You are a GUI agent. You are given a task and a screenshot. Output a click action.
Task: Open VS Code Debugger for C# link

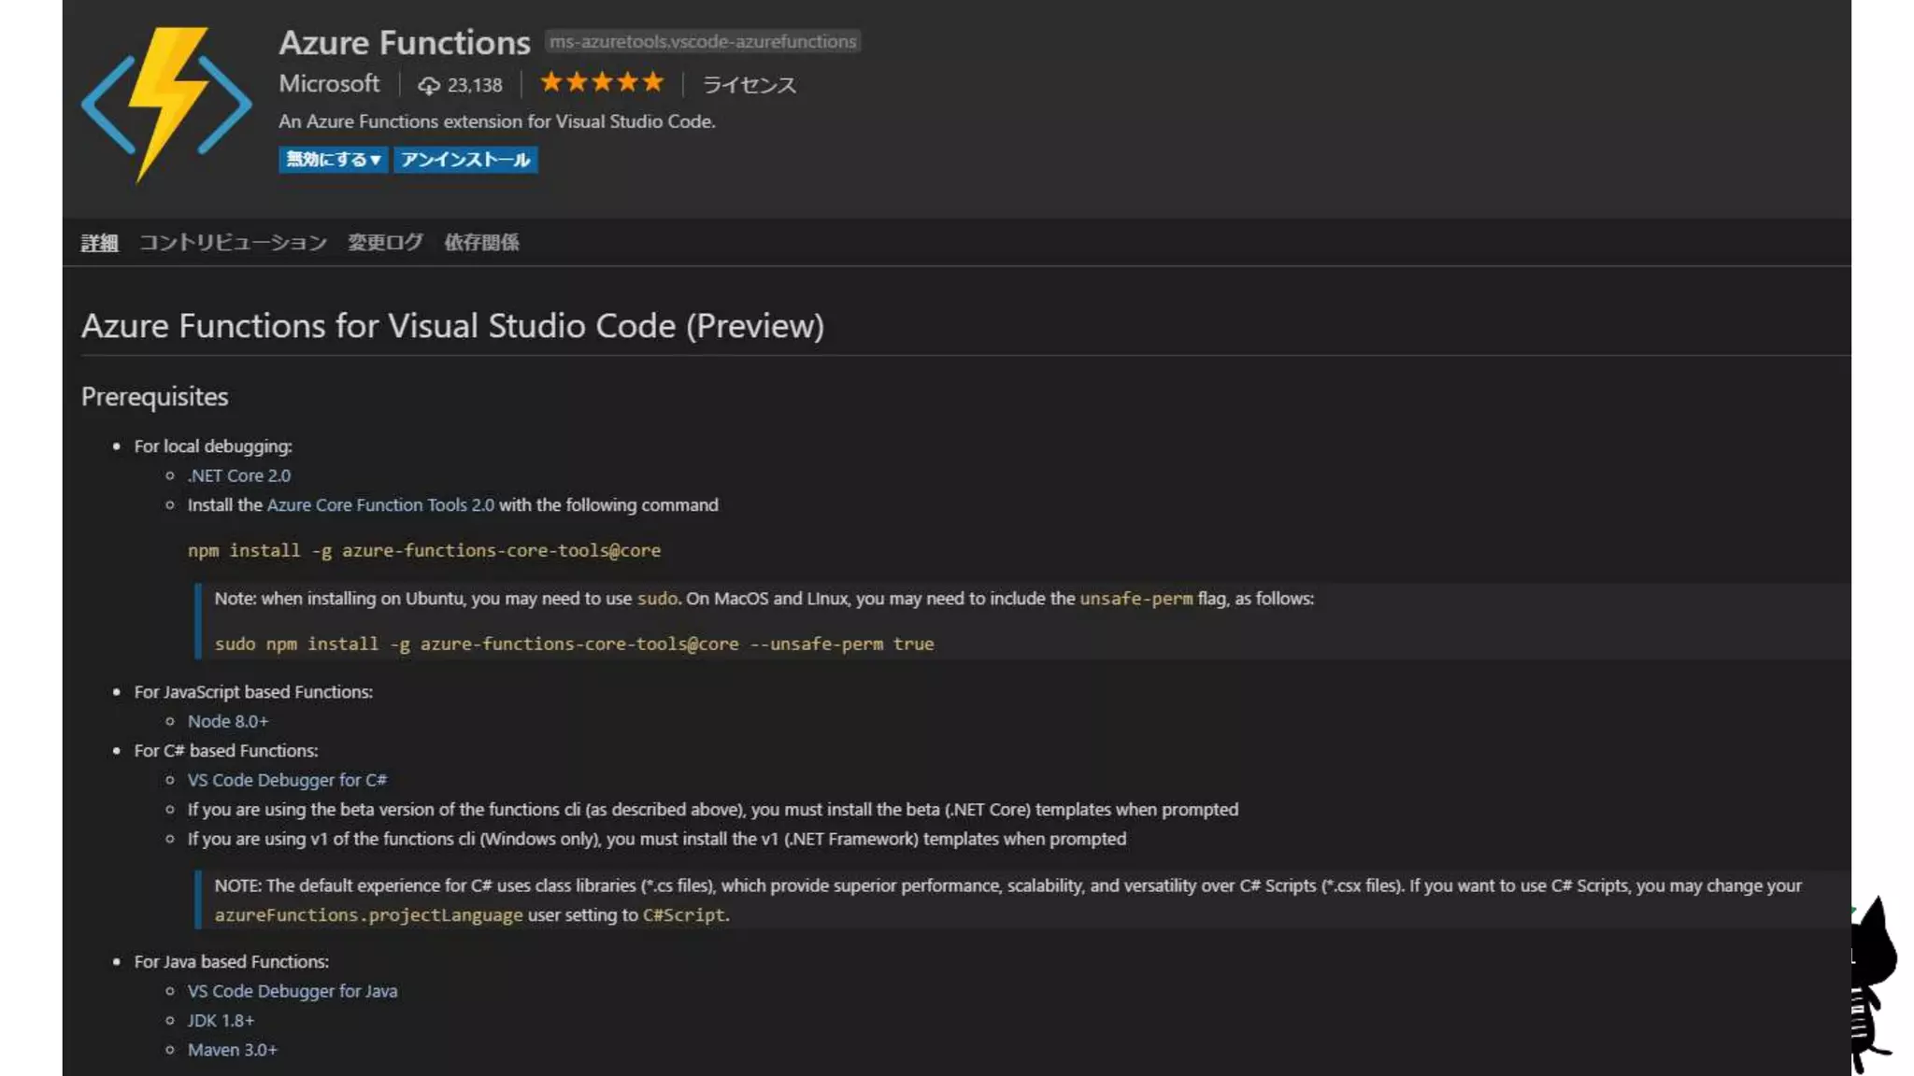287,780
